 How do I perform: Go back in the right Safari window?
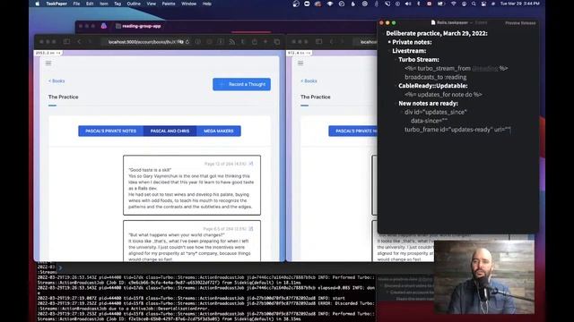pos(331,42)
